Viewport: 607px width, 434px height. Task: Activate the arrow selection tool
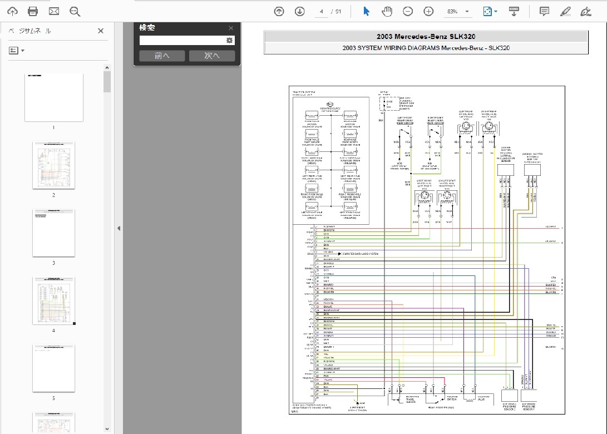tap(366, 11)
